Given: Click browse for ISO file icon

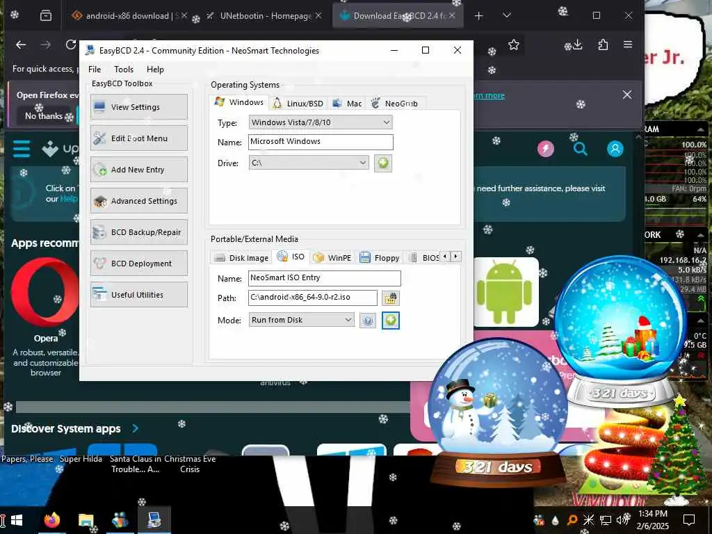Looking at the screenshot, I should coord(391,298).
